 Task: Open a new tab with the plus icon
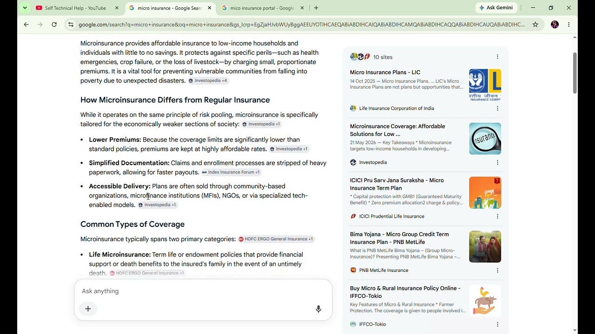[x=316, y=8]
